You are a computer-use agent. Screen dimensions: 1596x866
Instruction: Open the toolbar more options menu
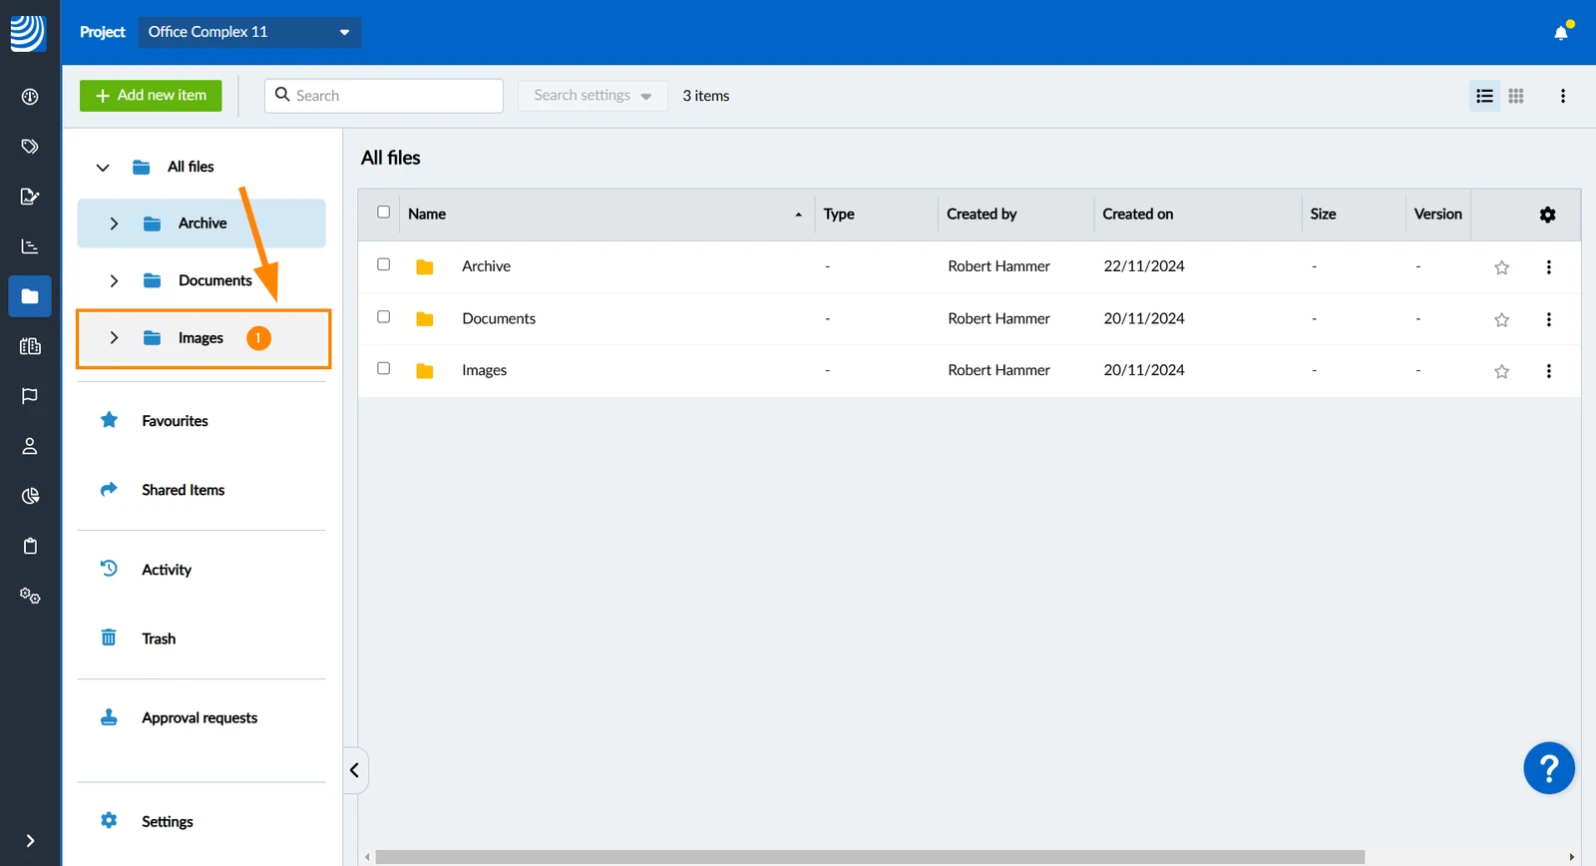point(1563,96)
